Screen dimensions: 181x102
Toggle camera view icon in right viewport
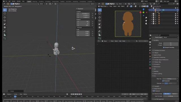tap(146, 24)
